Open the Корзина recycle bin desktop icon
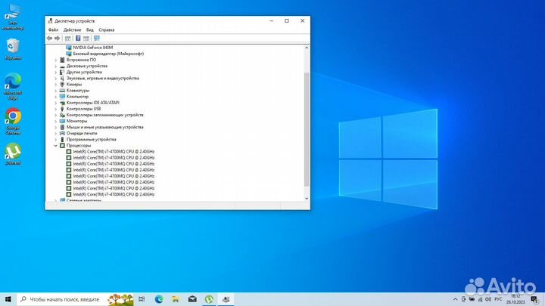This screenshot has width=545, height=306. [x=13, y=49]
